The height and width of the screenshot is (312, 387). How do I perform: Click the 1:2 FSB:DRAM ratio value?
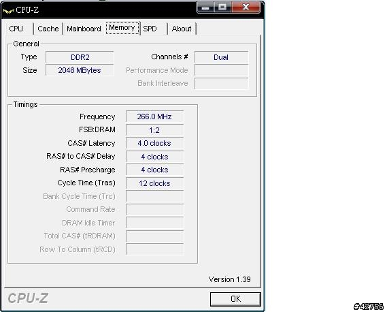pyautogui.click(x=155, y=130)
